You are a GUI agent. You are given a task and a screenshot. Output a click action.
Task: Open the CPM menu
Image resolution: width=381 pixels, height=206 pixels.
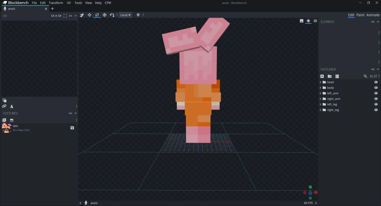pos(108,3)
